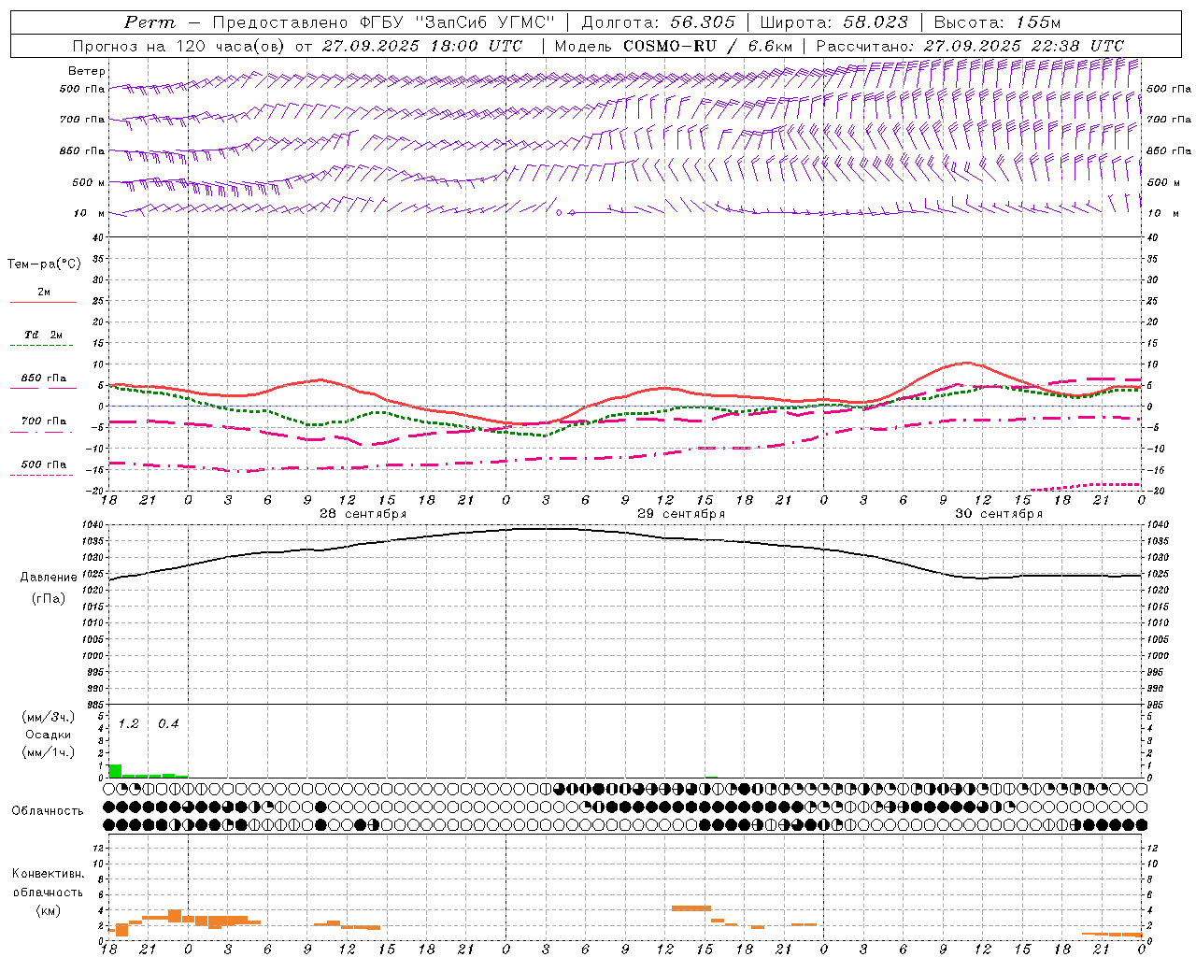Select "Прогноз на 120 часа(ов)" forecast text
This screenshot has width=1196, height=957.
[178, 46]
